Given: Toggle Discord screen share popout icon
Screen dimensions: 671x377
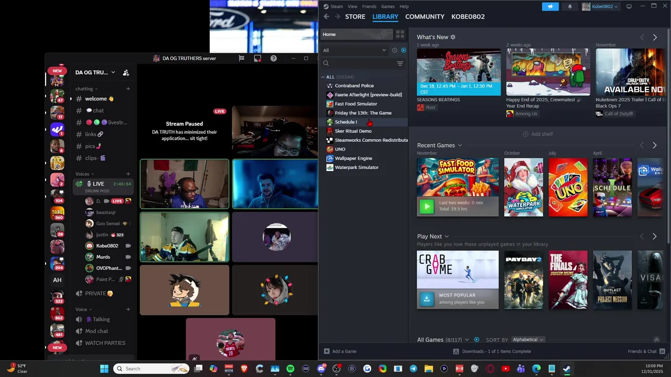Looking at the screenshot, I should click(x=257, y=58).
